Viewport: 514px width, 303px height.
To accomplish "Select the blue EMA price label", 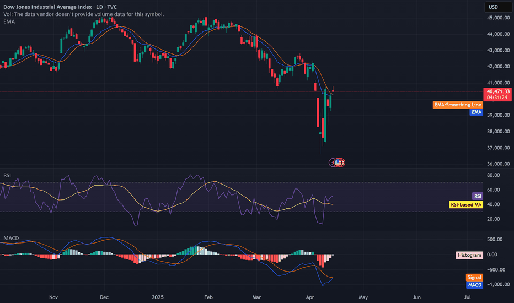I will [x=476, y=112].
